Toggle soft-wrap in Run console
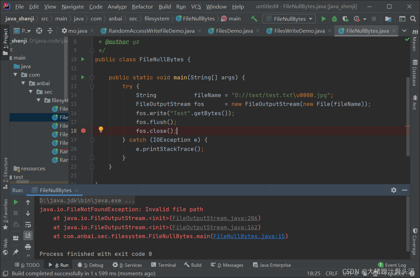The image size is (420, 278). (x=28, y=224)
